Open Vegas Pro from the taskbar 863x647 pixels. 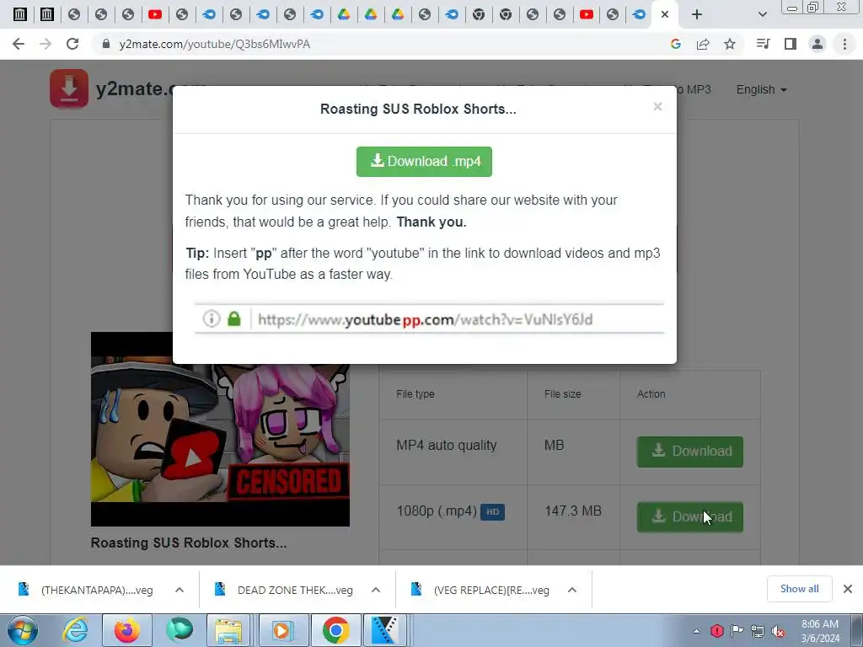point(385,630)
